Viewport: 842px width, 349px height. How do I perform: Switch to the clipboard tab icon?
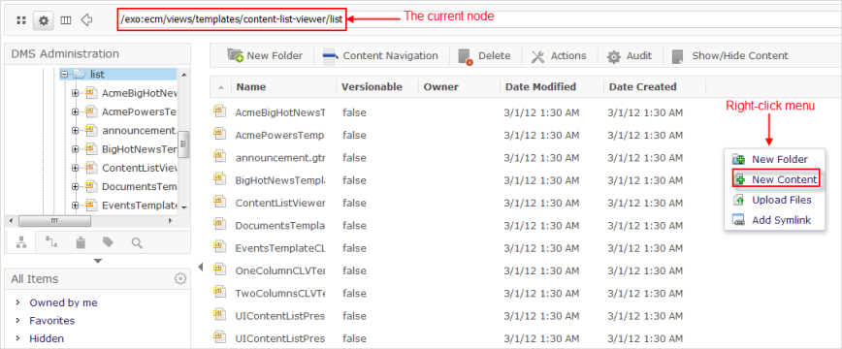[81, 242]
